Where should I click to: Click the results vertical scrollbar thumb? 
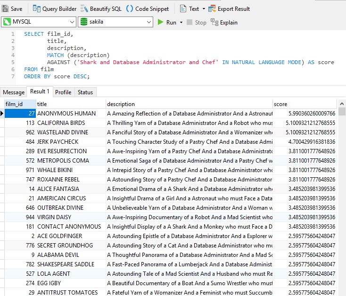(x=342, y=111)
